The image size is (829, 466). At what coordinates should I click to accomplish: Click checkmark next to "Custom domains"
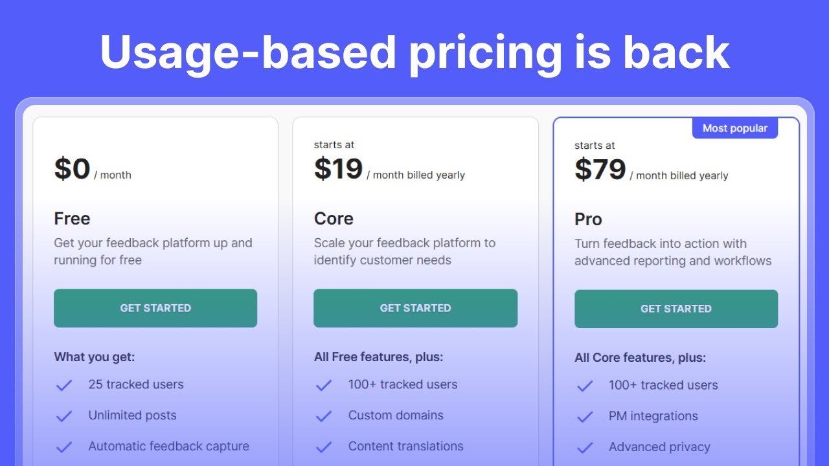pyautogui.click(x=324, y=416)
